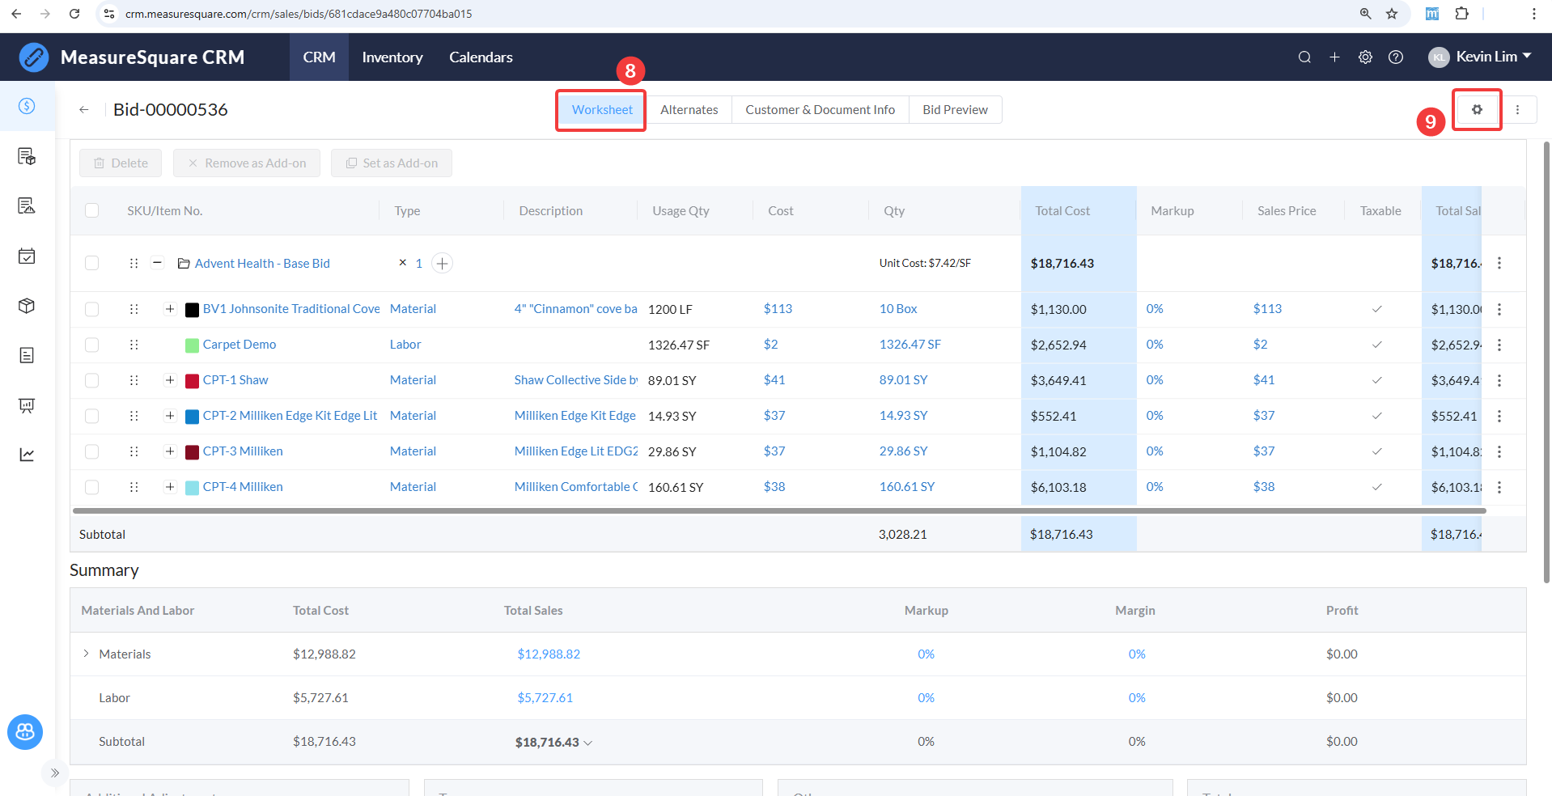
Task: Toggle the select-all checkbox in table header
Action: click(92, 210)
